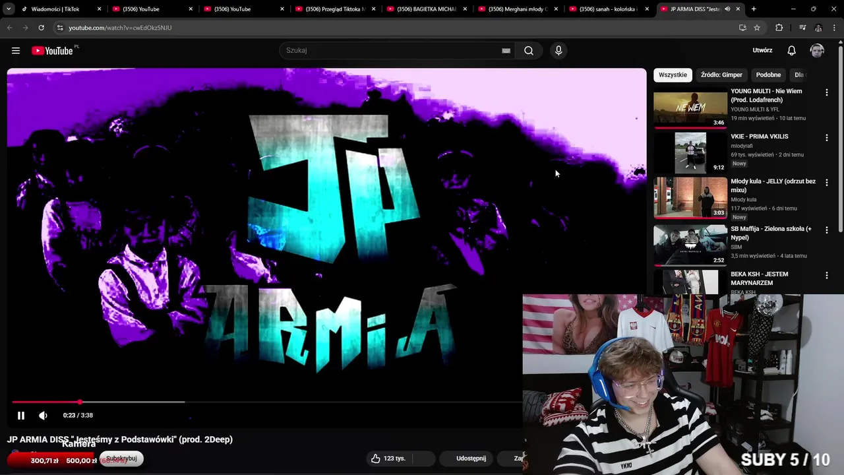Mute the JP ARMIA DISS tab audio

pyautogui.click(x=727, y=9)
